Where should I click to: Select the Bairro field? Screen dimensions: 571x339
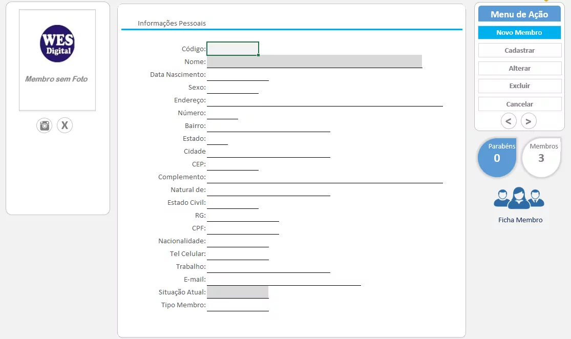pyautogui.click(x=268, y=125)
